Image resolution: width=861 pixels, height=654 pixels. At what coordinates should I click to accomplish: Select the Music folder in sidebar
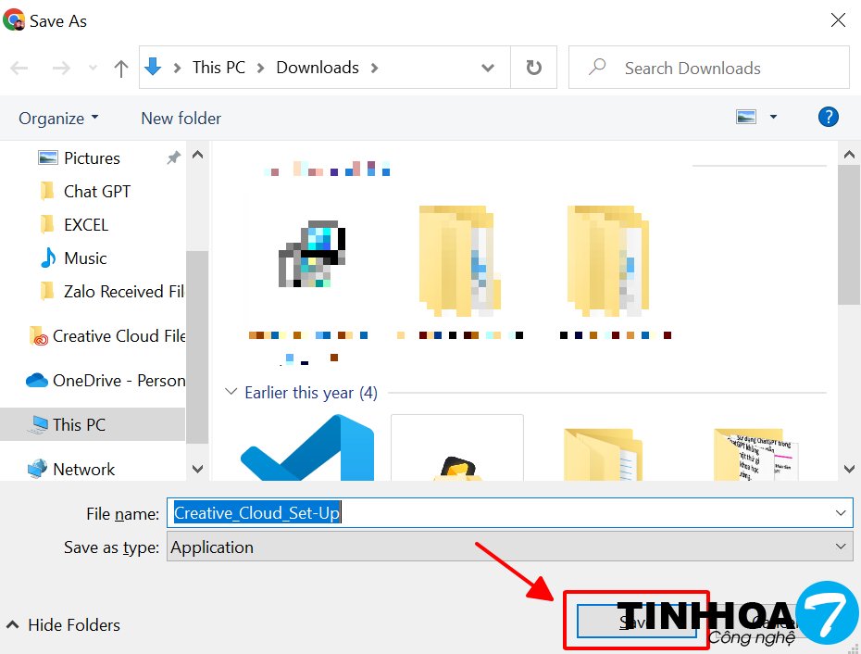point(84,258)
